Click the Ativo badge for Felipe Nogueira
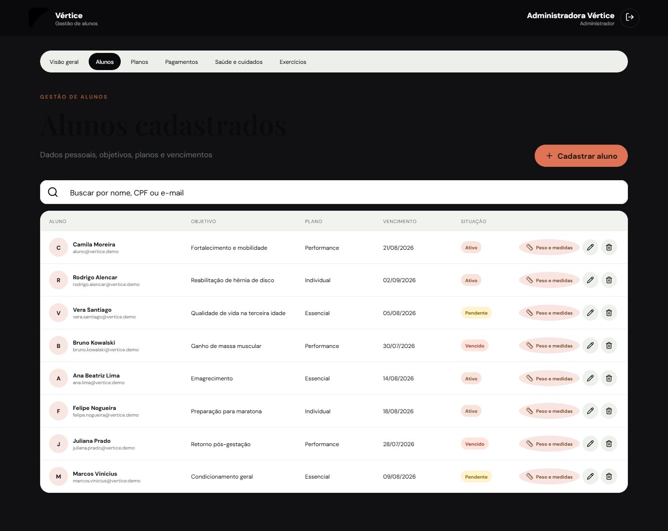The width and height of the screenshot is (668, 531). (x=471, y=411)
